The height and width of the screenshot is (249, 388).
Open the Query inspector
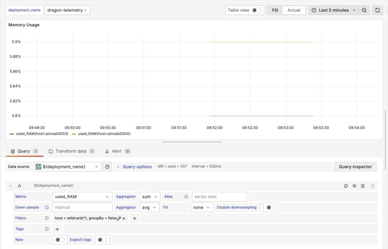click(x=355, y=167)
